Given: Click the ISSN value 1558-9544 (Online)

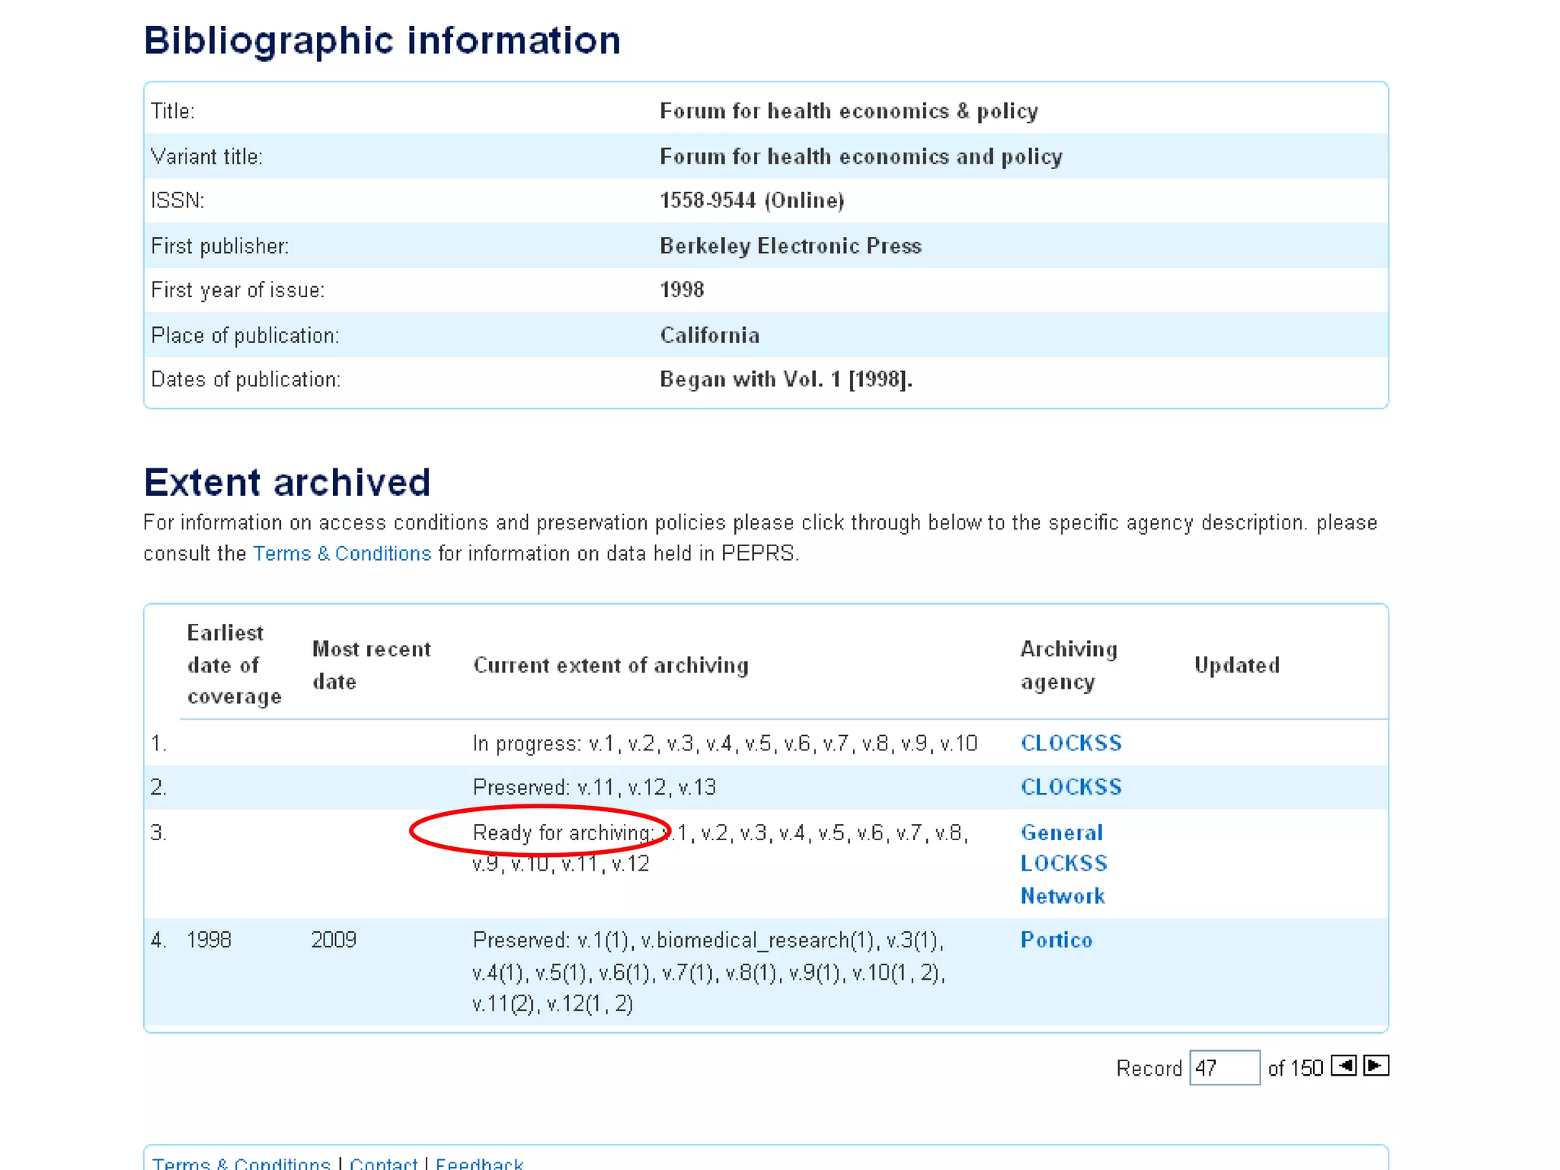Looking at the screenshot, I should tap(752, 200).
